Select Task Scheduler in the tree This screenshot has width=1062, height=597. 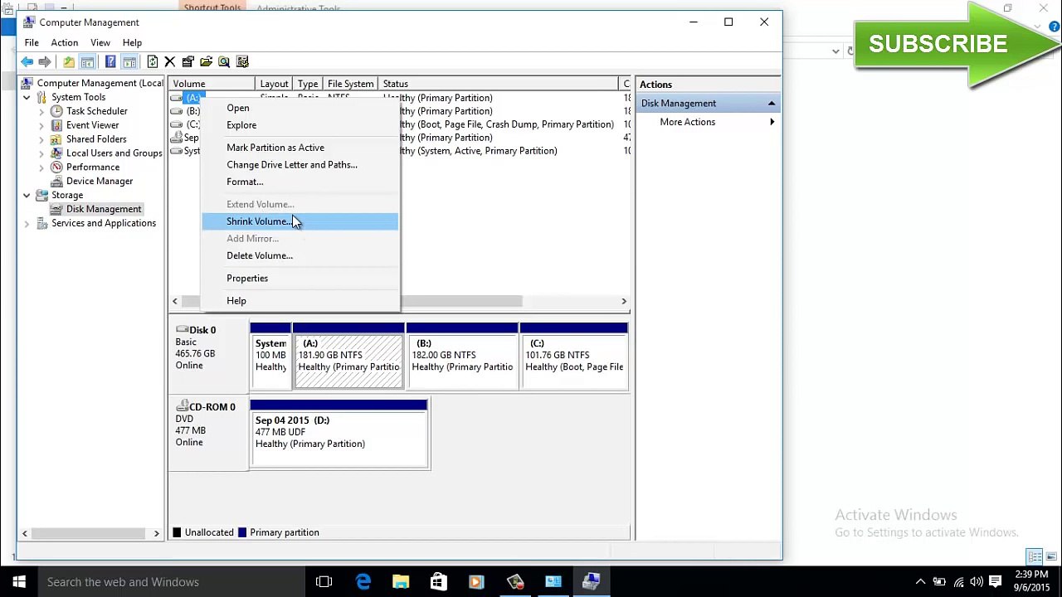(x=96, y=111)
